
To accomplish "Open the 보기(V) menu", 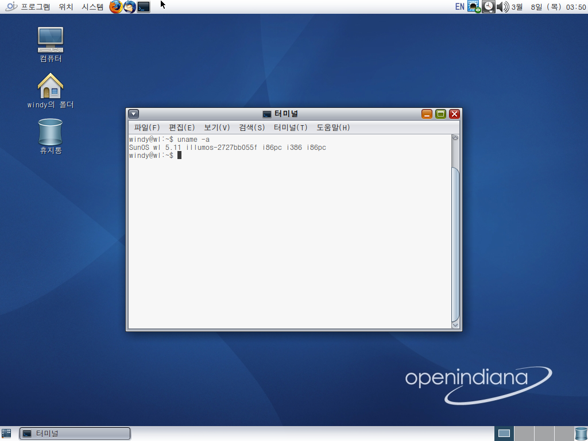I will tap(217, 127).
